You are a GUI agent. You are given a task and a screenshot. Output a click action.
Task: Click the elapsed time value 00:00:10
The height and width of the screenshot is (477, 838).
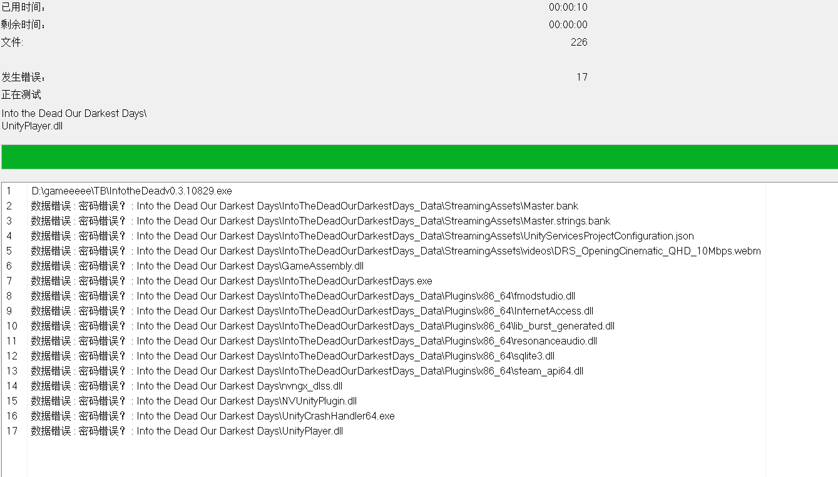(568, 8)
